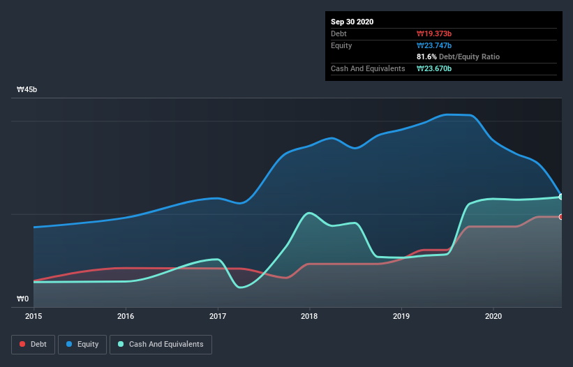Click the ₩45b y-axis label

[27, 89]
